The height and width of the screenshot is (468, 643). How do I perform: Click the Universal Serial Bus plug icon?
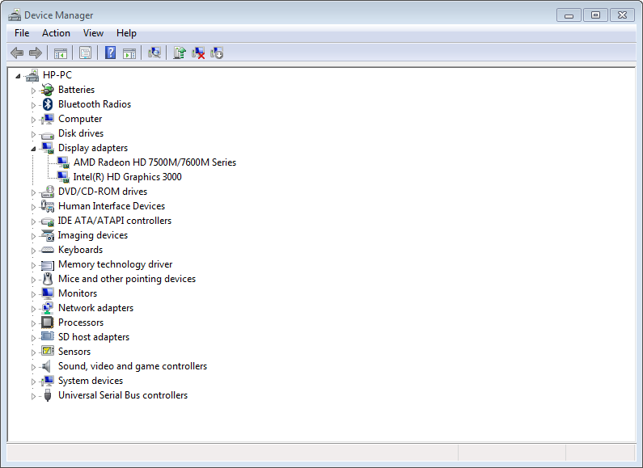48,395
